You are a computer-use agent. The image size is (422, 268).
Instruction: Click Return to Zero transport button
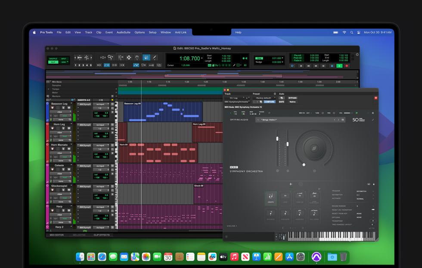[301, 66]
